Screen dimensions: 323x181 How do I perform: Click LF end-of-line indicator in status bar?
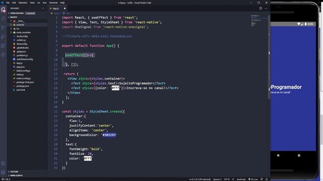233,179
